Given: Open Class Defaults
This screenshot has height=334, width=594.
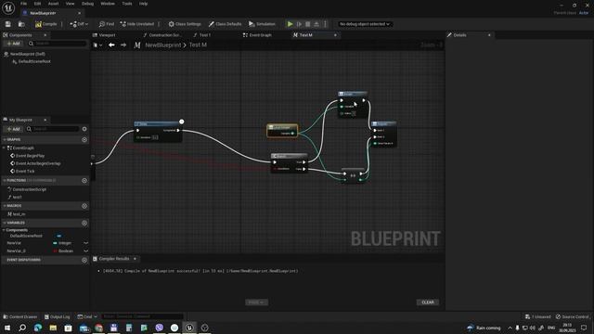Looking at the screenshot, I should pyautogui.click(x=225, y=24).
